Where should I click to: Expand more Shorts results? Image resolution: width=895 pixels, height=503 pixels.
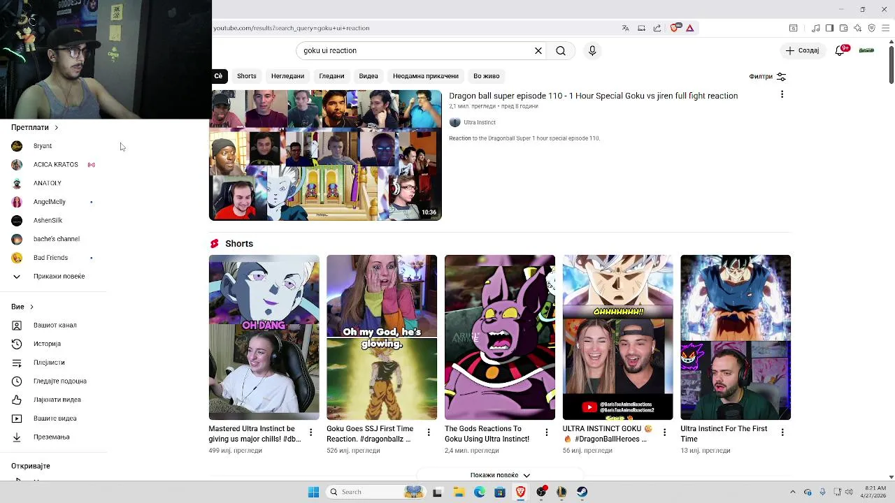(x=500, y=475)
